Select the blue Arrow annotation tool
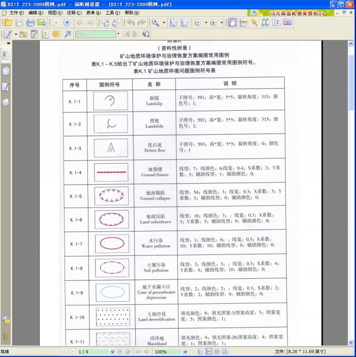The height and width of the screenshot is (357, 356). coord(68,34)
